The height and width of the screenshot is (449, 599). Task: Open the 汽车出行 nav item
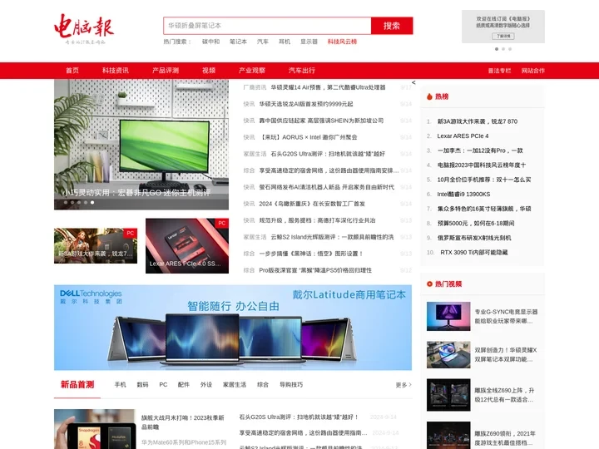coord(302,71)
